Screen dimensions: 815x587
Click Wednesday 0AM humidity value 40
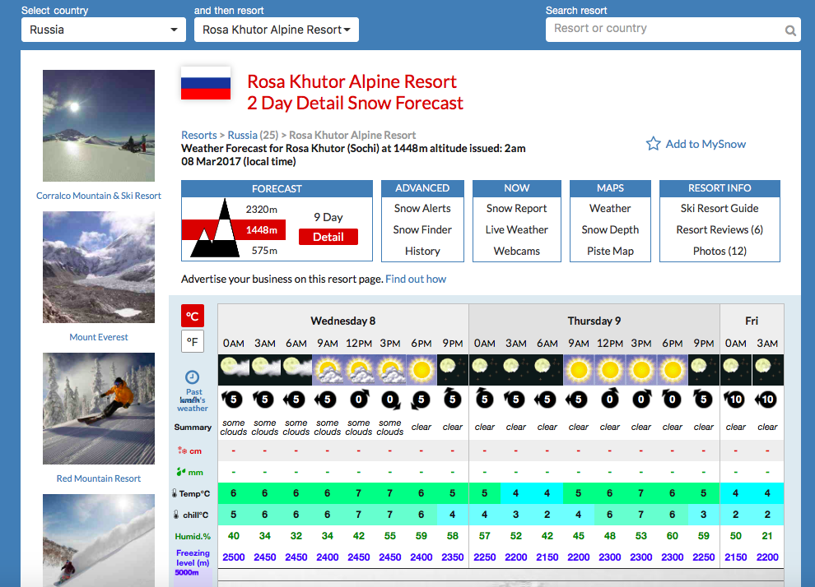233,536
